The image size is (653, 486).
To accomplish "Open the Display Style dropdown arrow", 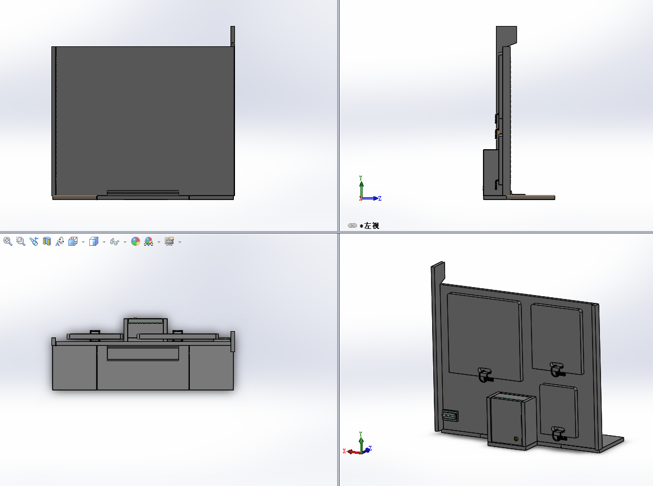I will [104, 242].
